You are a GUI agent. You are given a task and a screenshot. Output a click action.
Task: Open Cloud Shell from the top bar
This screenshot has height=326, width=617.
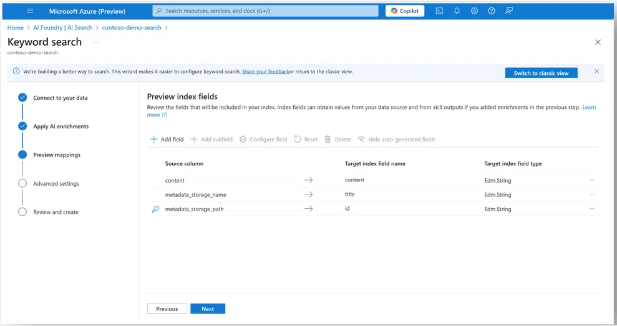[x=439, y=11]
